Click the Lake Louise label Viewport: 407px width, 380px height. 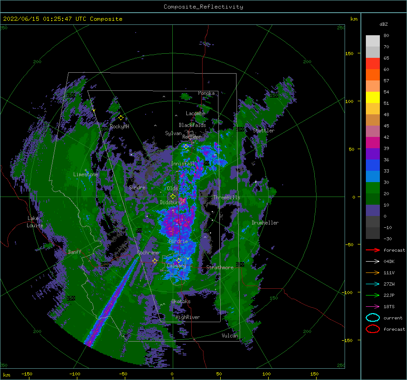click(35, 222)
